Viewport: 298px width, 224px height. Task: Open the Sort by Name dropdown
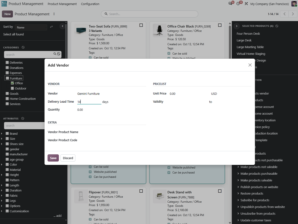pos(31,27)
